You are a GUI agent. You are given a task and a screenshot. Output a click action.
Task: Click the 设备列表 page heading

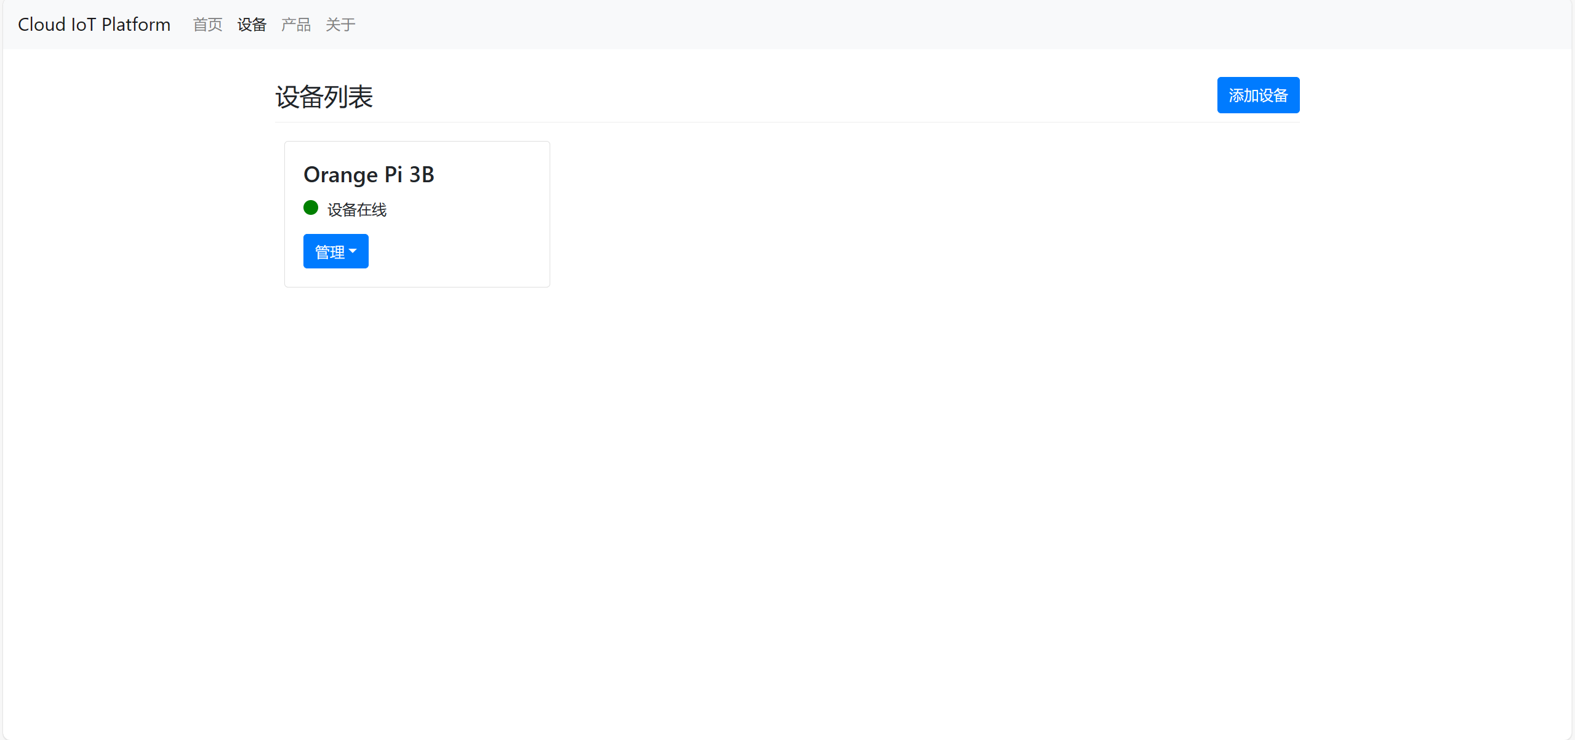(324, 97)
